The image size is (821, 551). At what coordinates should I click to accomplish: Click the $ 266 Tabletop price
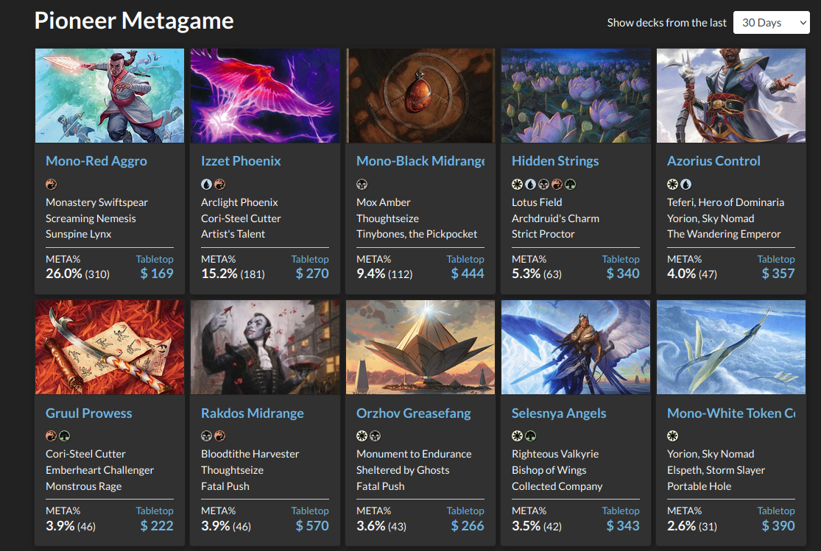(x=468, y=526)
